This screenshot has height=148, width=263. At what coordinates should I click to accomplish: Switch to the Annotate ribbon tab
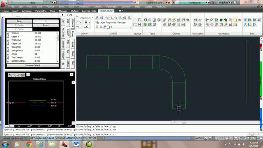pos(27,11)
